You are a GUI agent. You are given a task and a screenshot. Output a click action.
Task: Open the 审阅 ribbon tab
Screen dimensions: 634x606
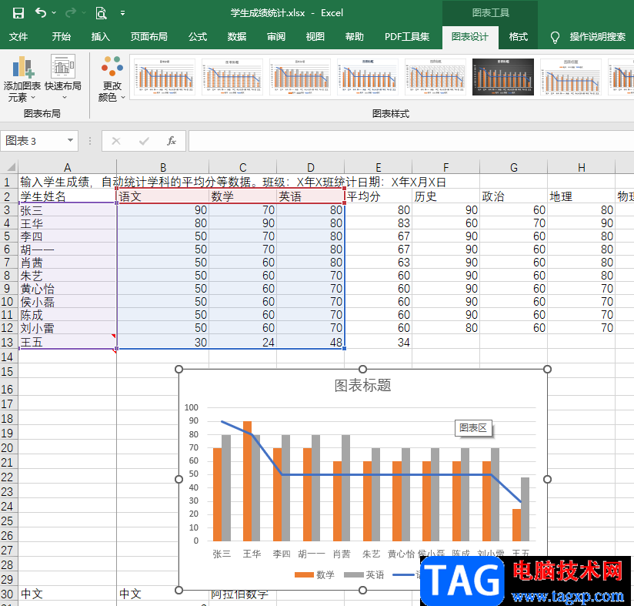tap(276, 37)
